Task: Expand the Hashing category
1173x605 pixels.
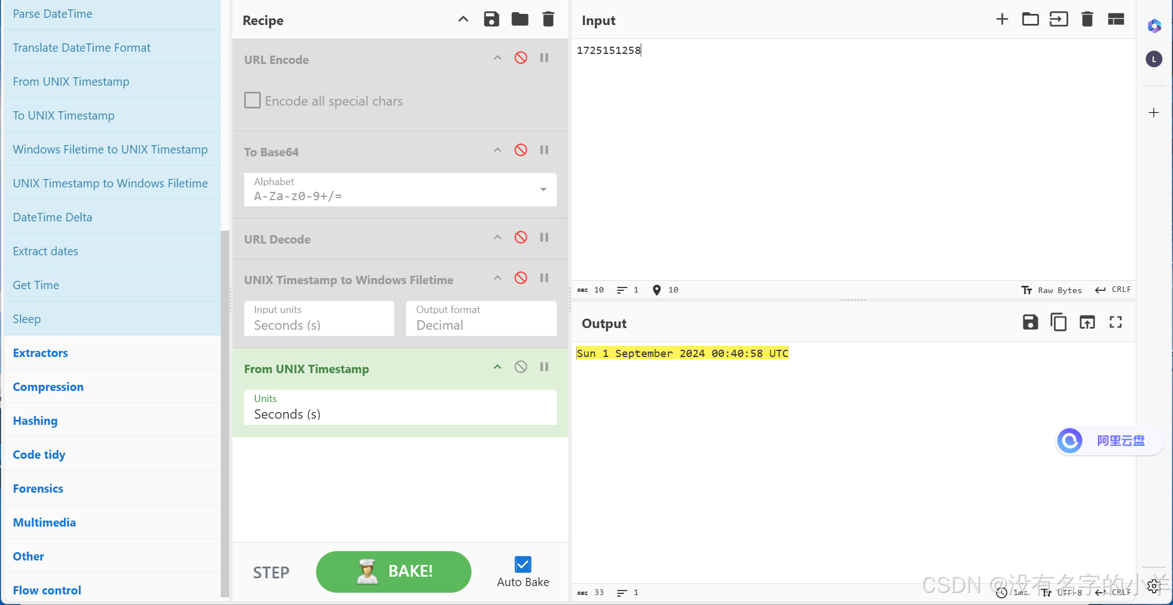Action: click(35, 421)
